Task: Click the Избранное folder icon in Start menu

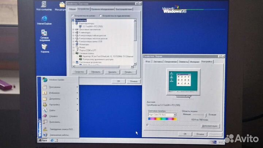Action: point(45,93)
